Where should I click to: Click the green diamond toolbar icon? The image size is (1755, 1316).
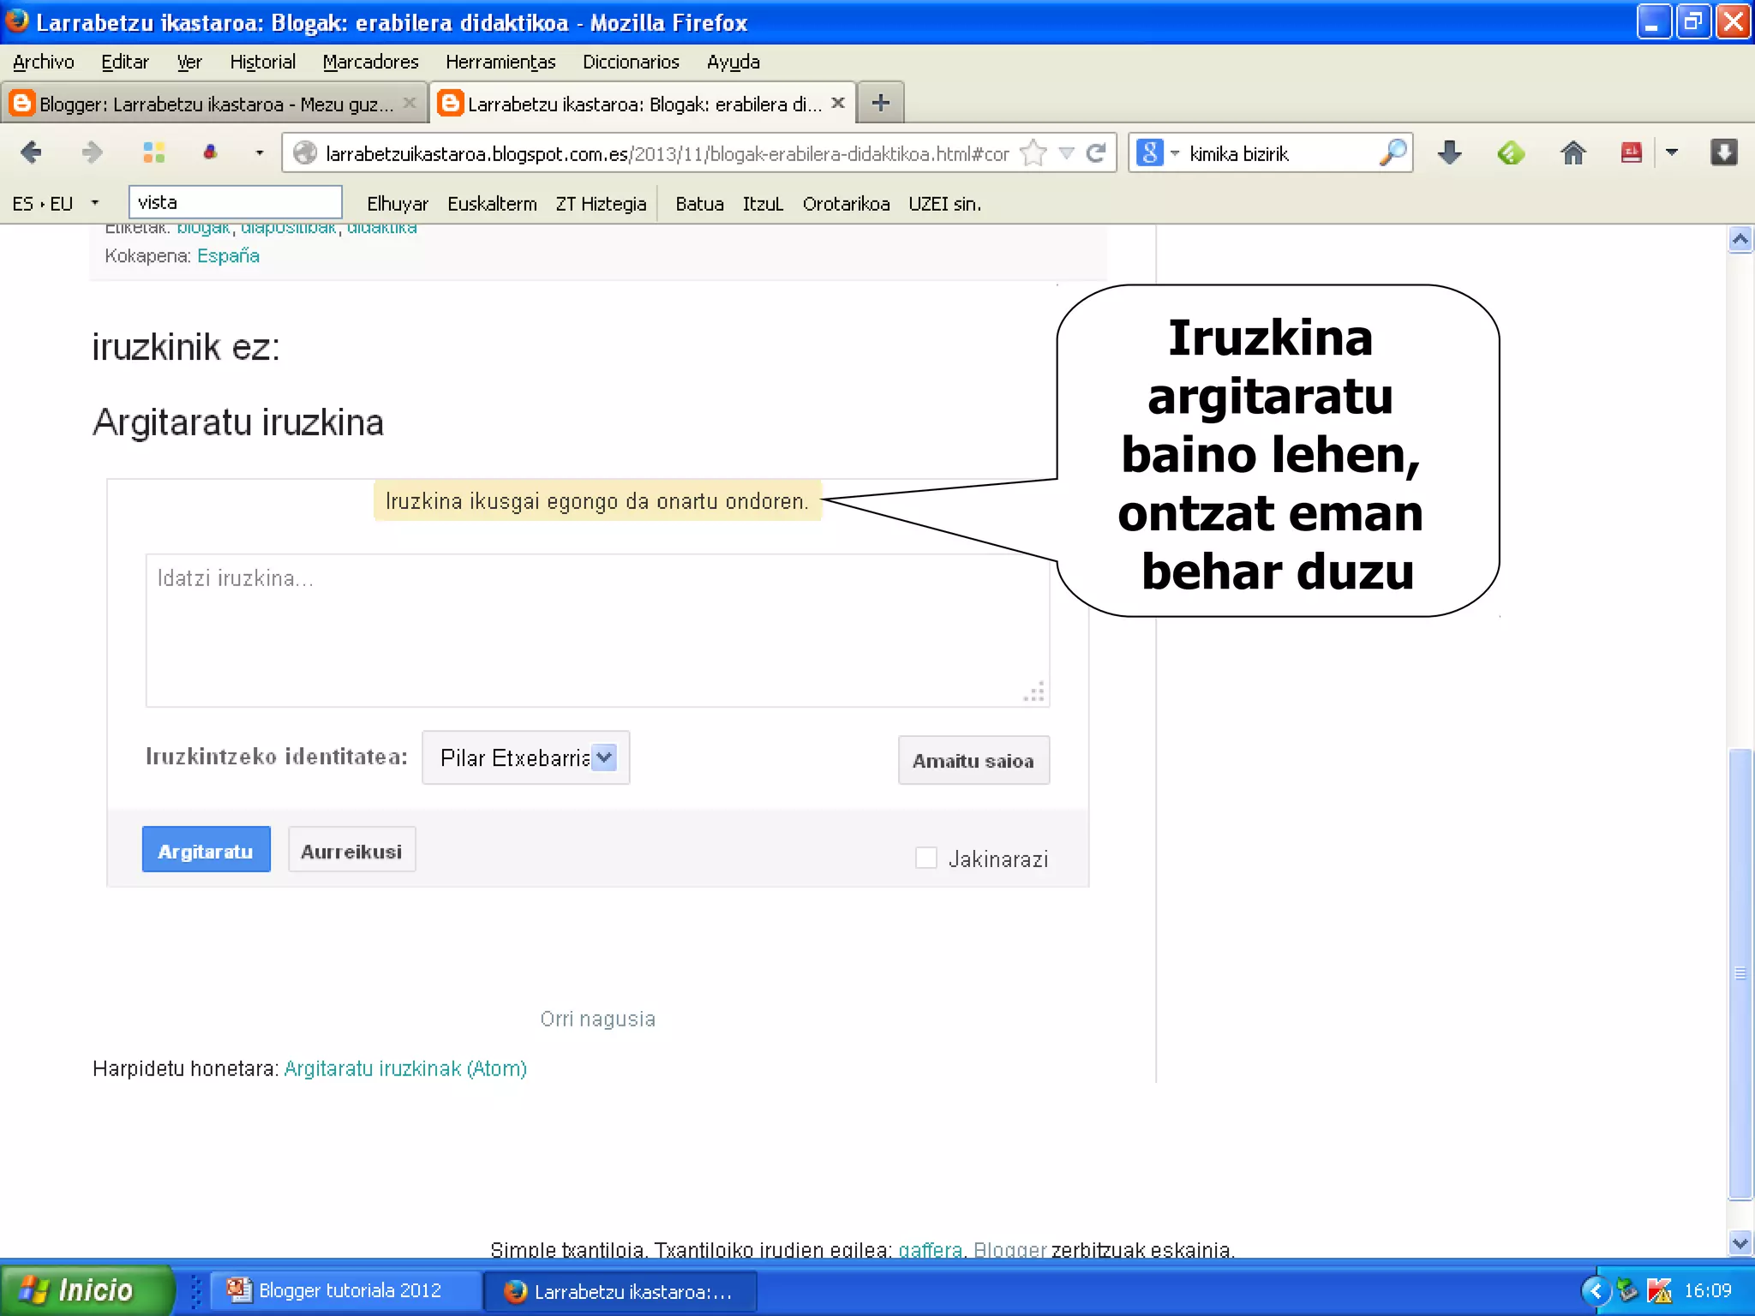click(x=1511, y=153)
